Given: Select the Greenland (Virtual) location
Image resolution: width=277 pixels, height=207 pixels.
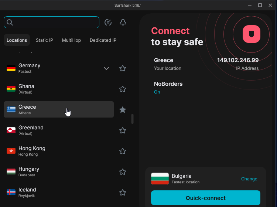Looking at the screenshot, I should 59,130.
